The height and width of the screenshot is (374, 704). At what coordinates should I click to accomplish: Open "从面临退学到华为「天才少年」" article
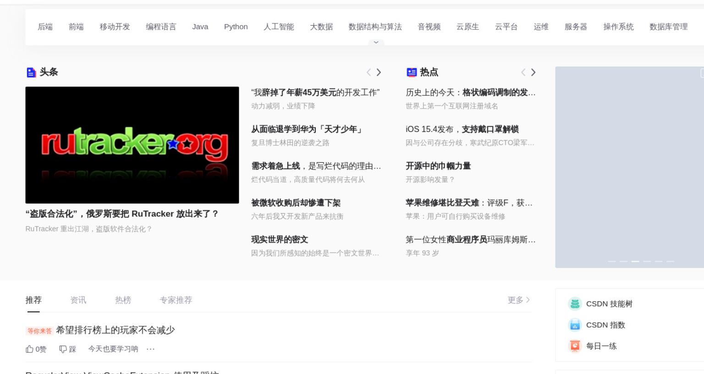(308, 129)
